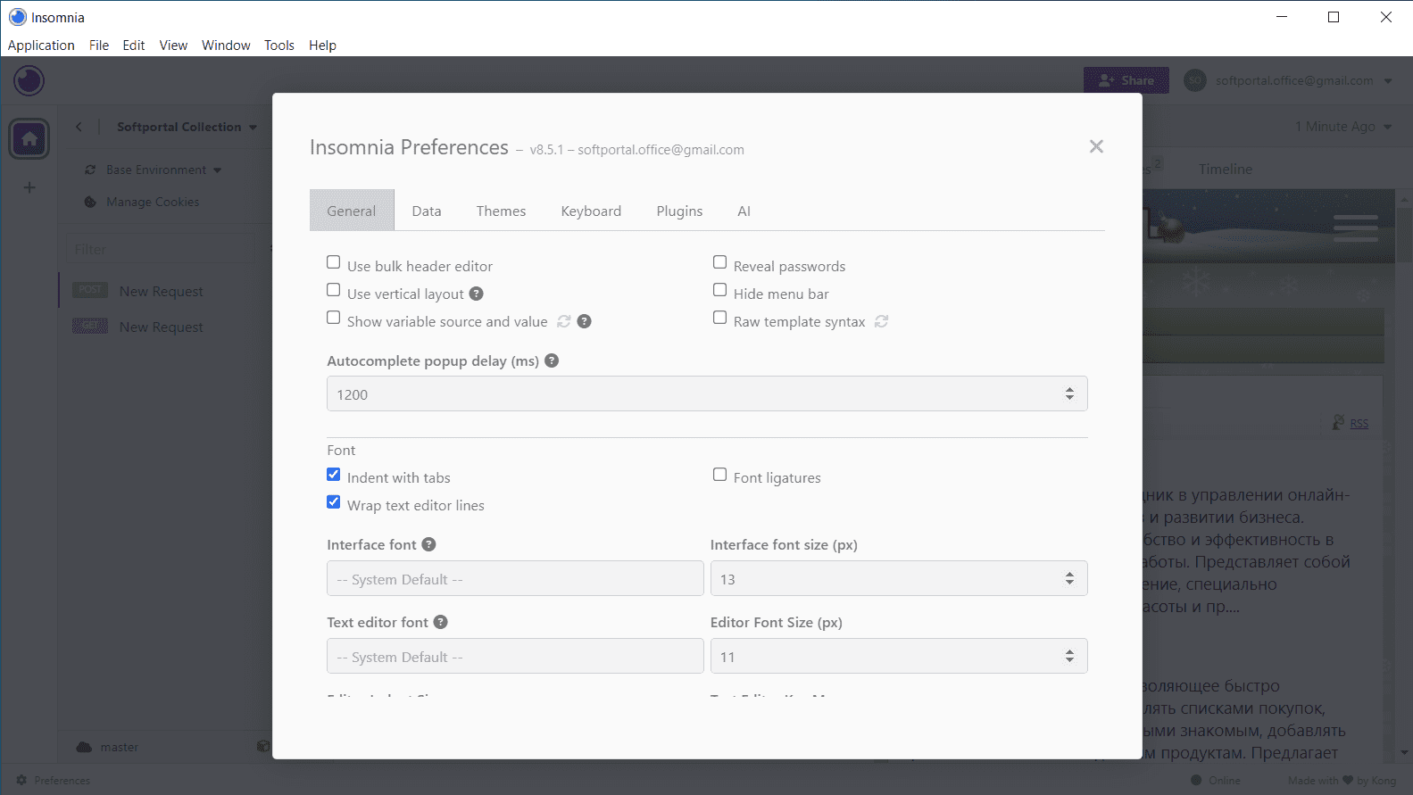Uncheck Indent with tabs option
This screenshot has width=1413, height=795.
334,475
